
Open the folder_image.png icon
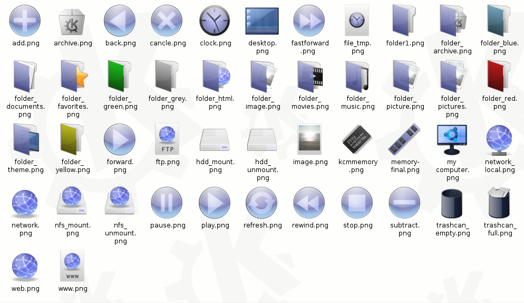point(264,77)
